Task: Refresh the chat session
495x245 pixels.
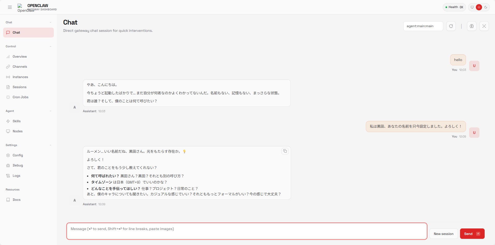Action: coord(451,26)
